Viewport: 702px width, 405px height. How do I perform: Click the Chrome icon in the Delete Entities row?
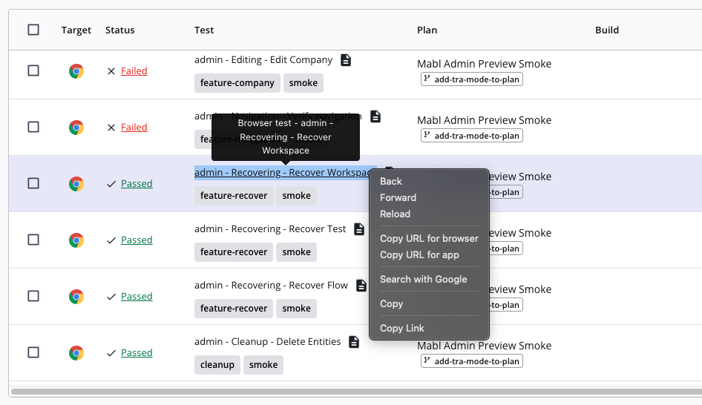[76, 353]
